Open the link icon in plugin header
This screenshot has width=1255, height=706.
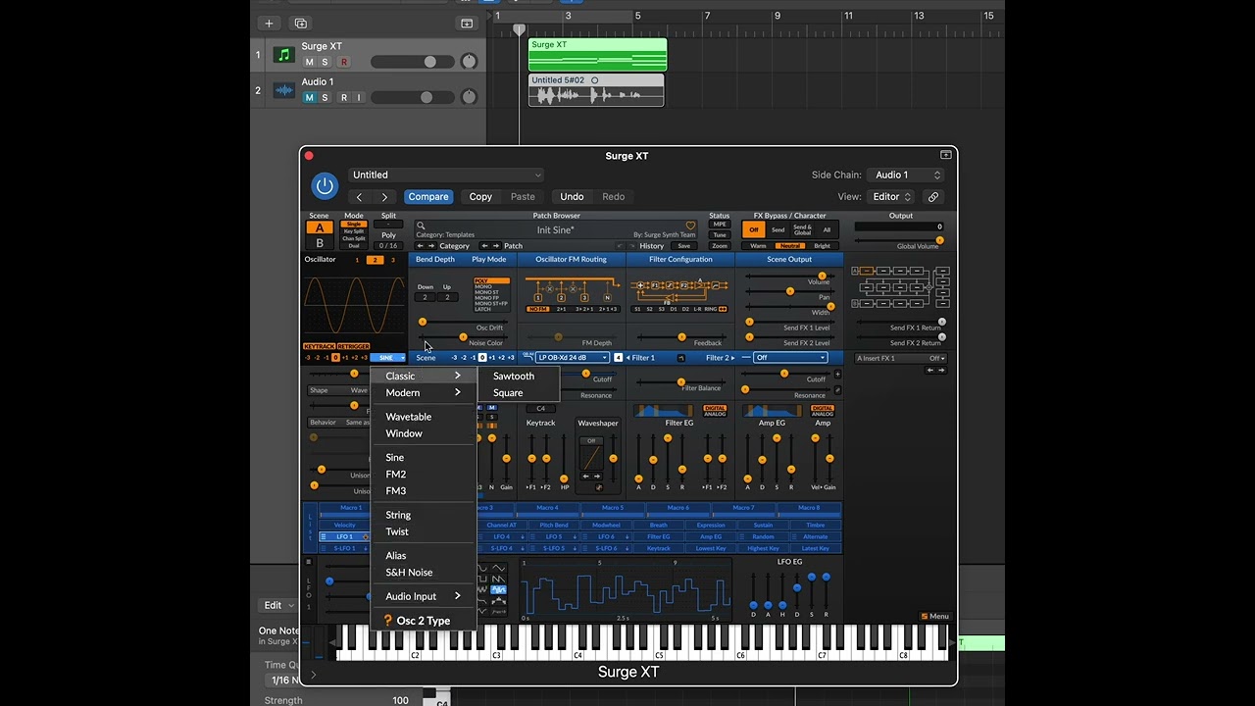(933, 197)
